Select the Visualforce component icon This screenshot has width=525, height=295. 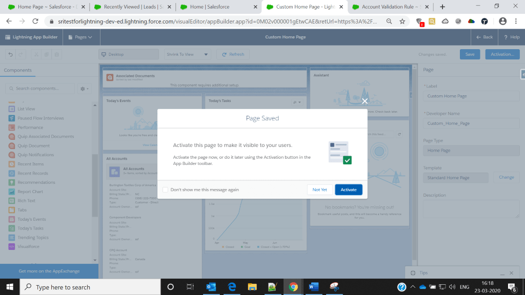(x=12, y=246)
